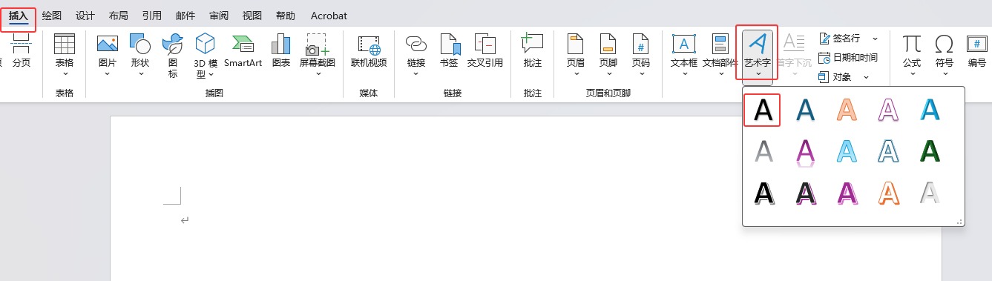Choose the gray fill WordArt style
Viewport: 992px width, 281px height.
[763, 151]
